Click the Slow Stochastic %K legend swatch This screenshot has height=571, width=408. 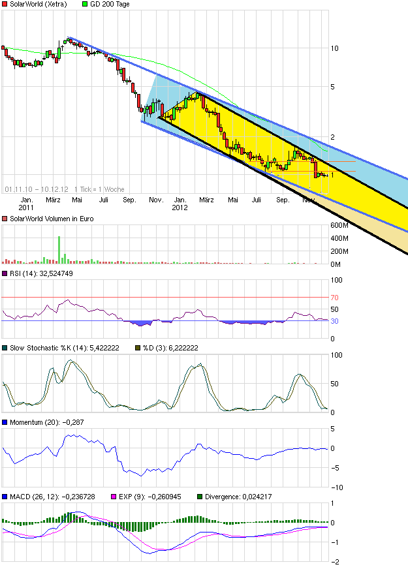pos(5,348)
